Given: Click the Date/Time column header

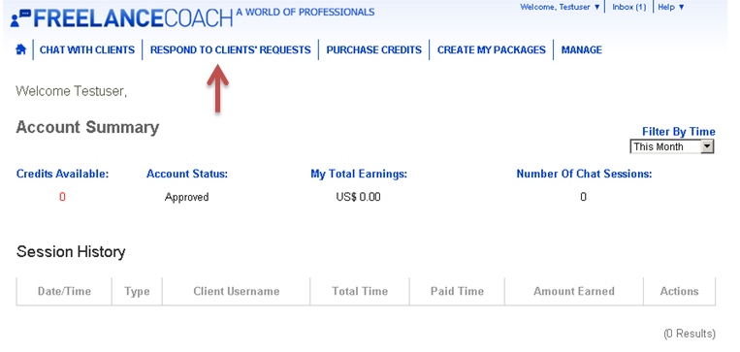Looking at the screenshot, I should (x=64, y=291).
